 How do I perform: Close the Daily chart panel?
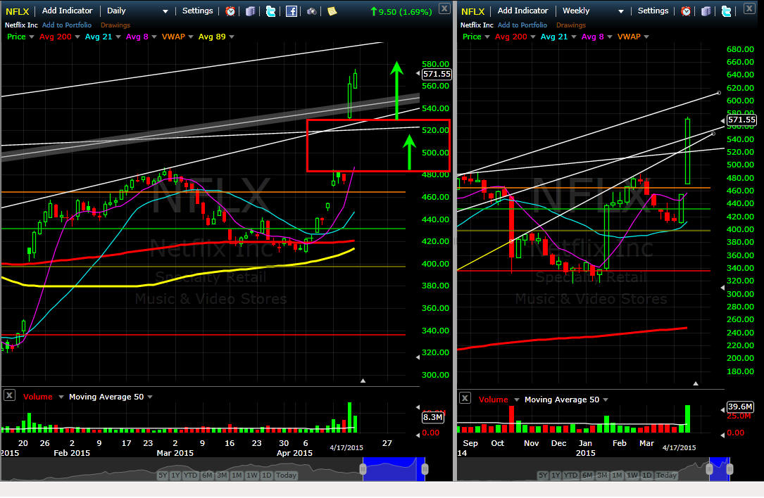pos(444,8)
